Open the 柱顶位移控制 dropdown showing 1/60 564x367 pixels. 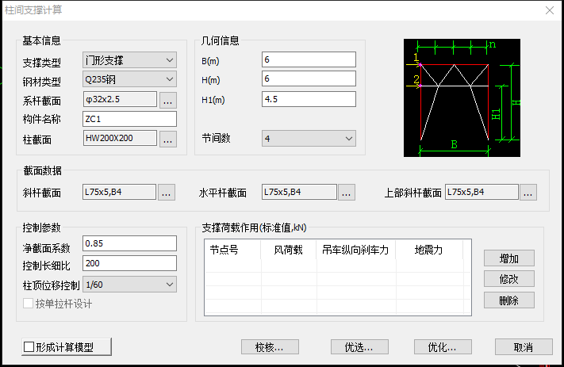(129, 285)
